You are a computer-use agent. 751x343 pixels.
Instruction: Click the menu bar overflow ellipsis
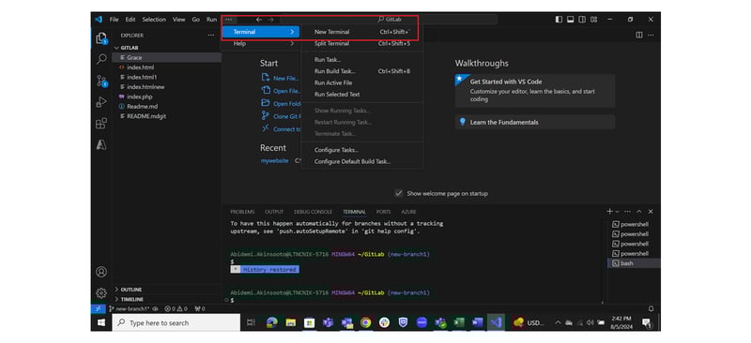pos(228,20)
